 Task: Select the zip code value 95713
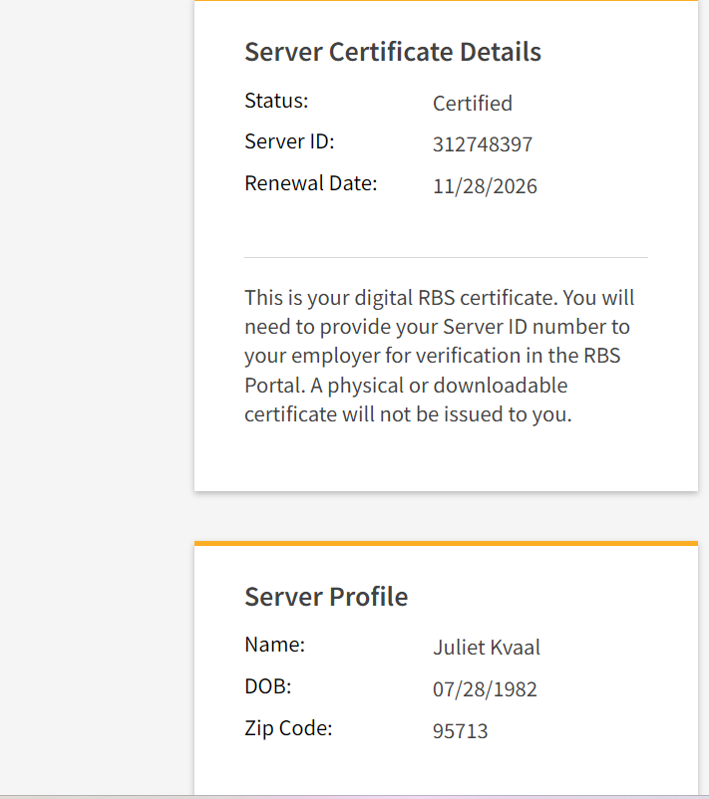coord(460,732)
